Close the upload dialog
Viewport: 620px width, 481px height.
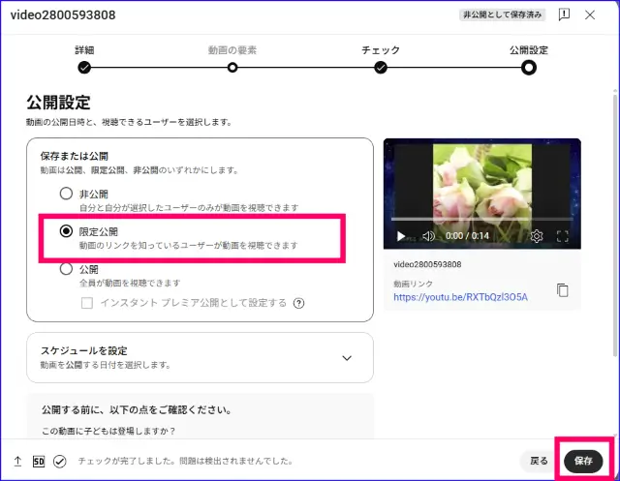coord(590,15)
